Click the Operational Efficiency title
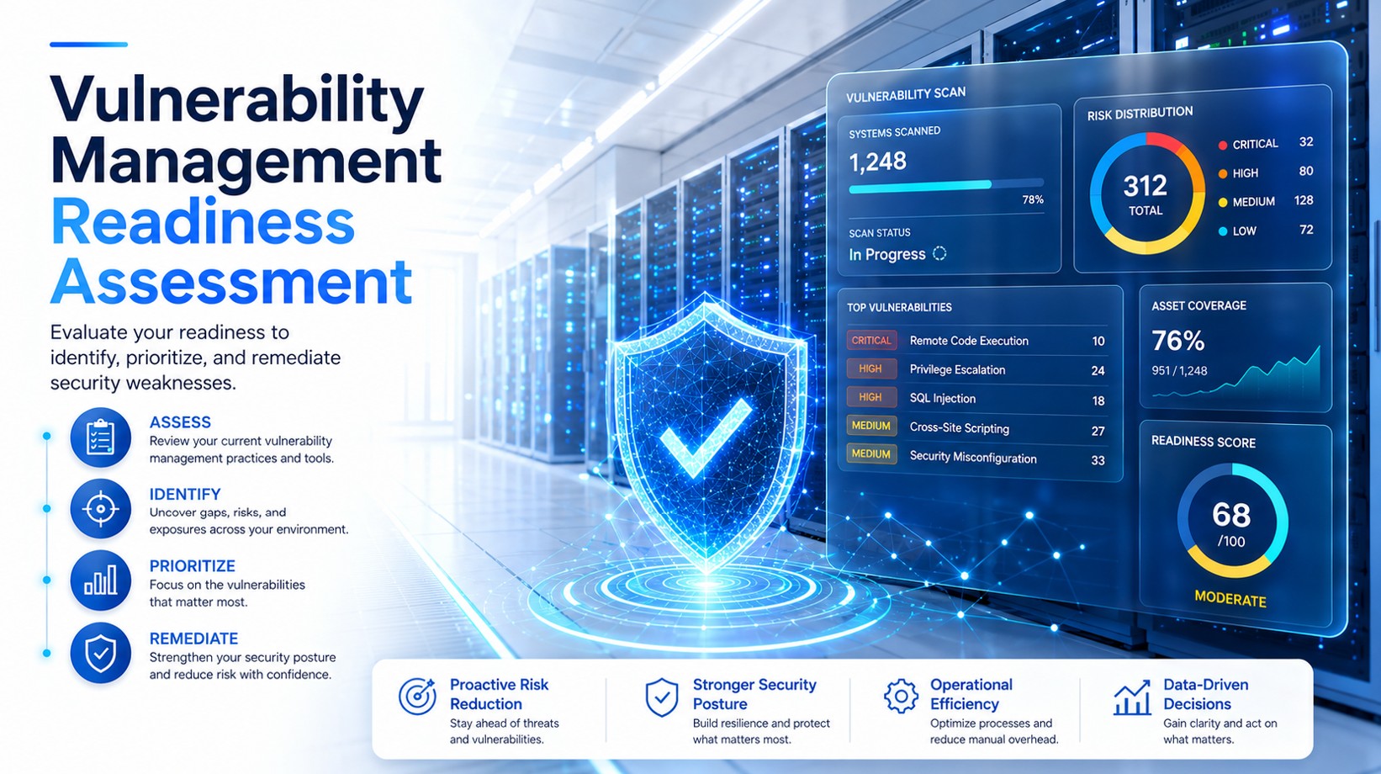 coord(971,694)
